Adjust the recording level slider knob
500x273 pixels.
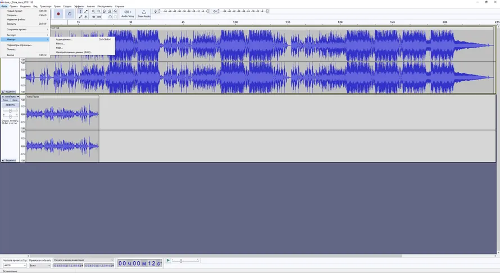pyautogui.click(x=208, y=11)
